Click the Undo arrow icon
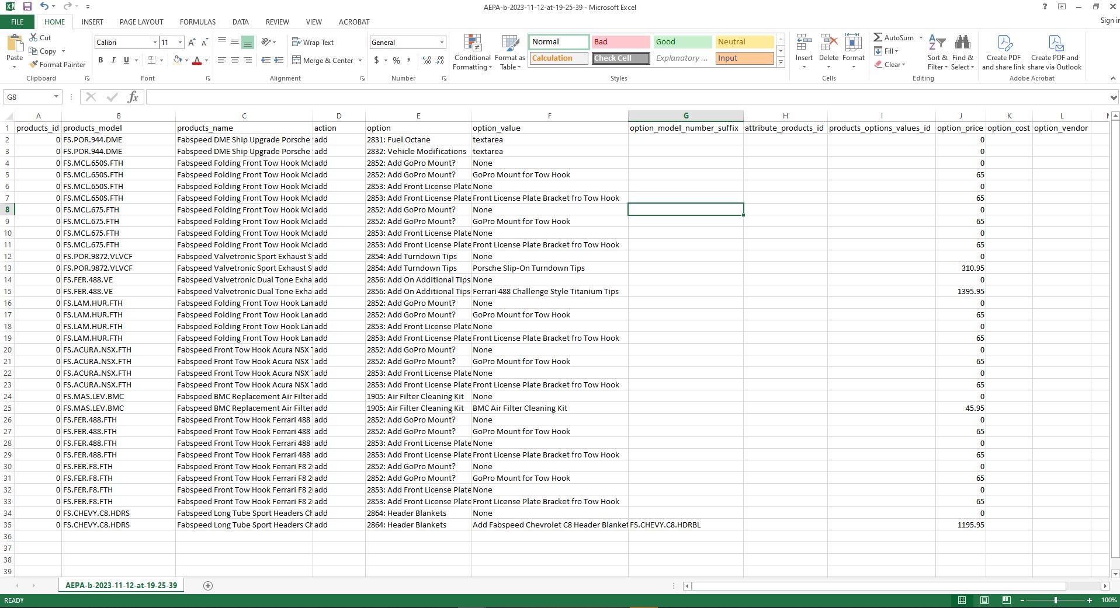Image resolution: width=1120 pixels, height=608 pixels. pyautogui.click(x=44, y=6)
